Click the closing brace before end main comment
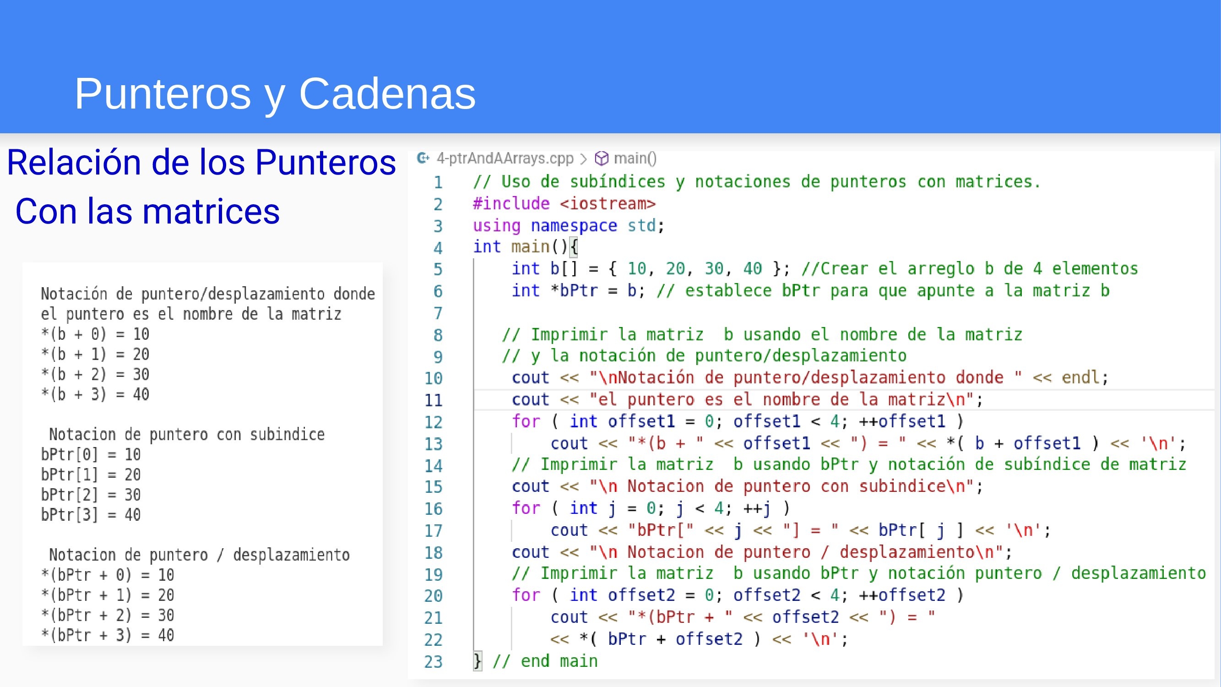The width and height of the screenshot is (1221, 687). click(x=478, y=661)
